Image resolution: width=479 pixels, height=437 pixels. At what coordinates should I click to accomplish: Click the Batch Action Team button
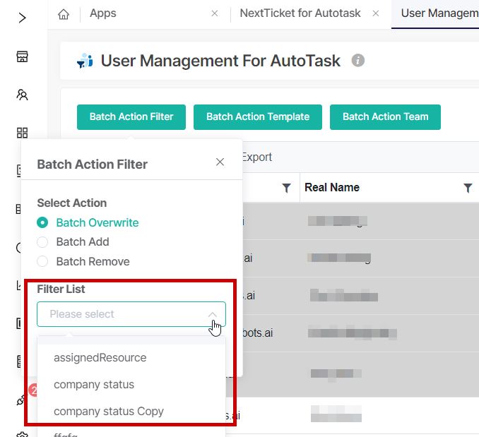(385, 117)
